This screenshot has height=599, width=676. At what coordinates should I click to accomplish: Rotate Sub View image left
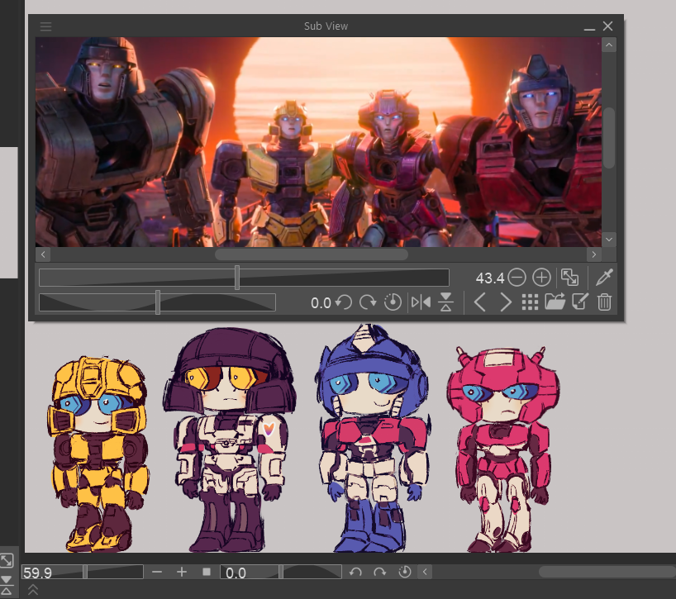pyautogui.click(x=344, y=302)
